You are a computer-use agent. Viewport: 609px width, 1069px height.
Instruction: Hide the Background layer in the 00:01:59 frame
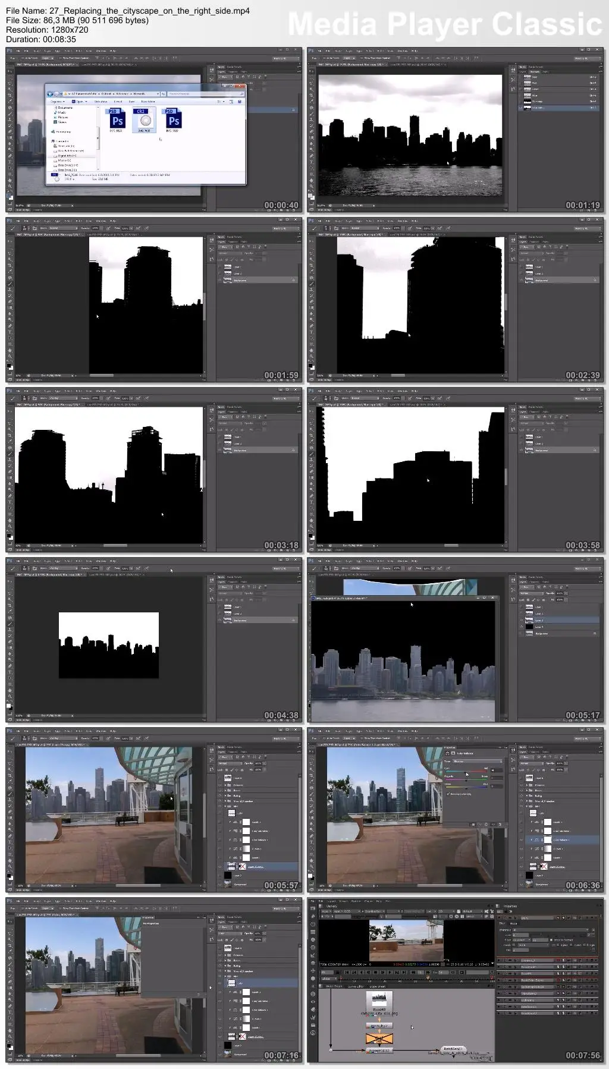click(x=220, y=280)
